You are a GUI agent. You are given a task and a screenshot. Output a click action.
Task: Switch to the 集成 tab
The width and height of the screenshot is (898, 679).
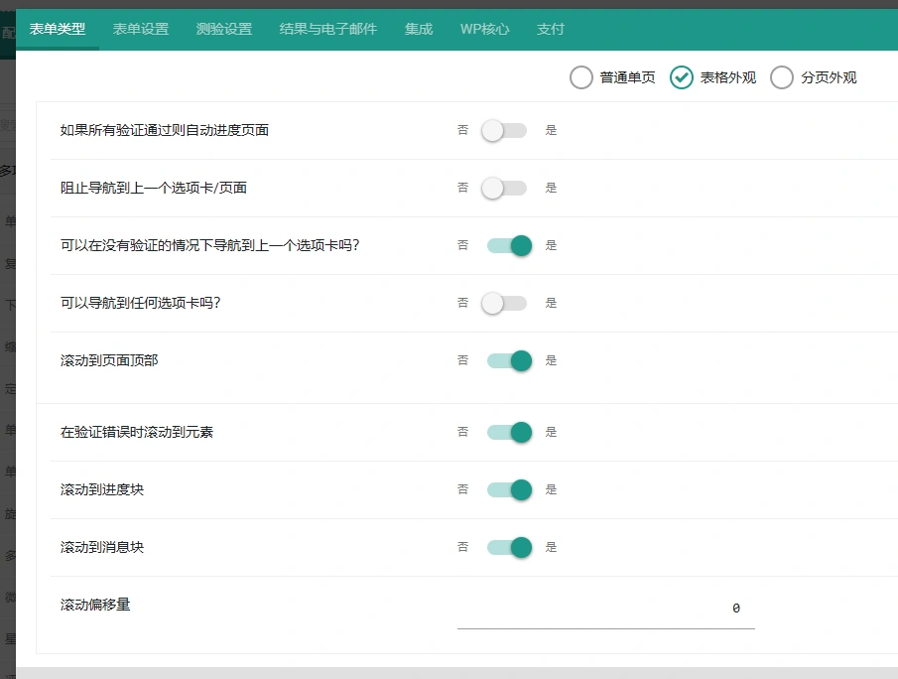pyautogui.click(x=418, y=30)
